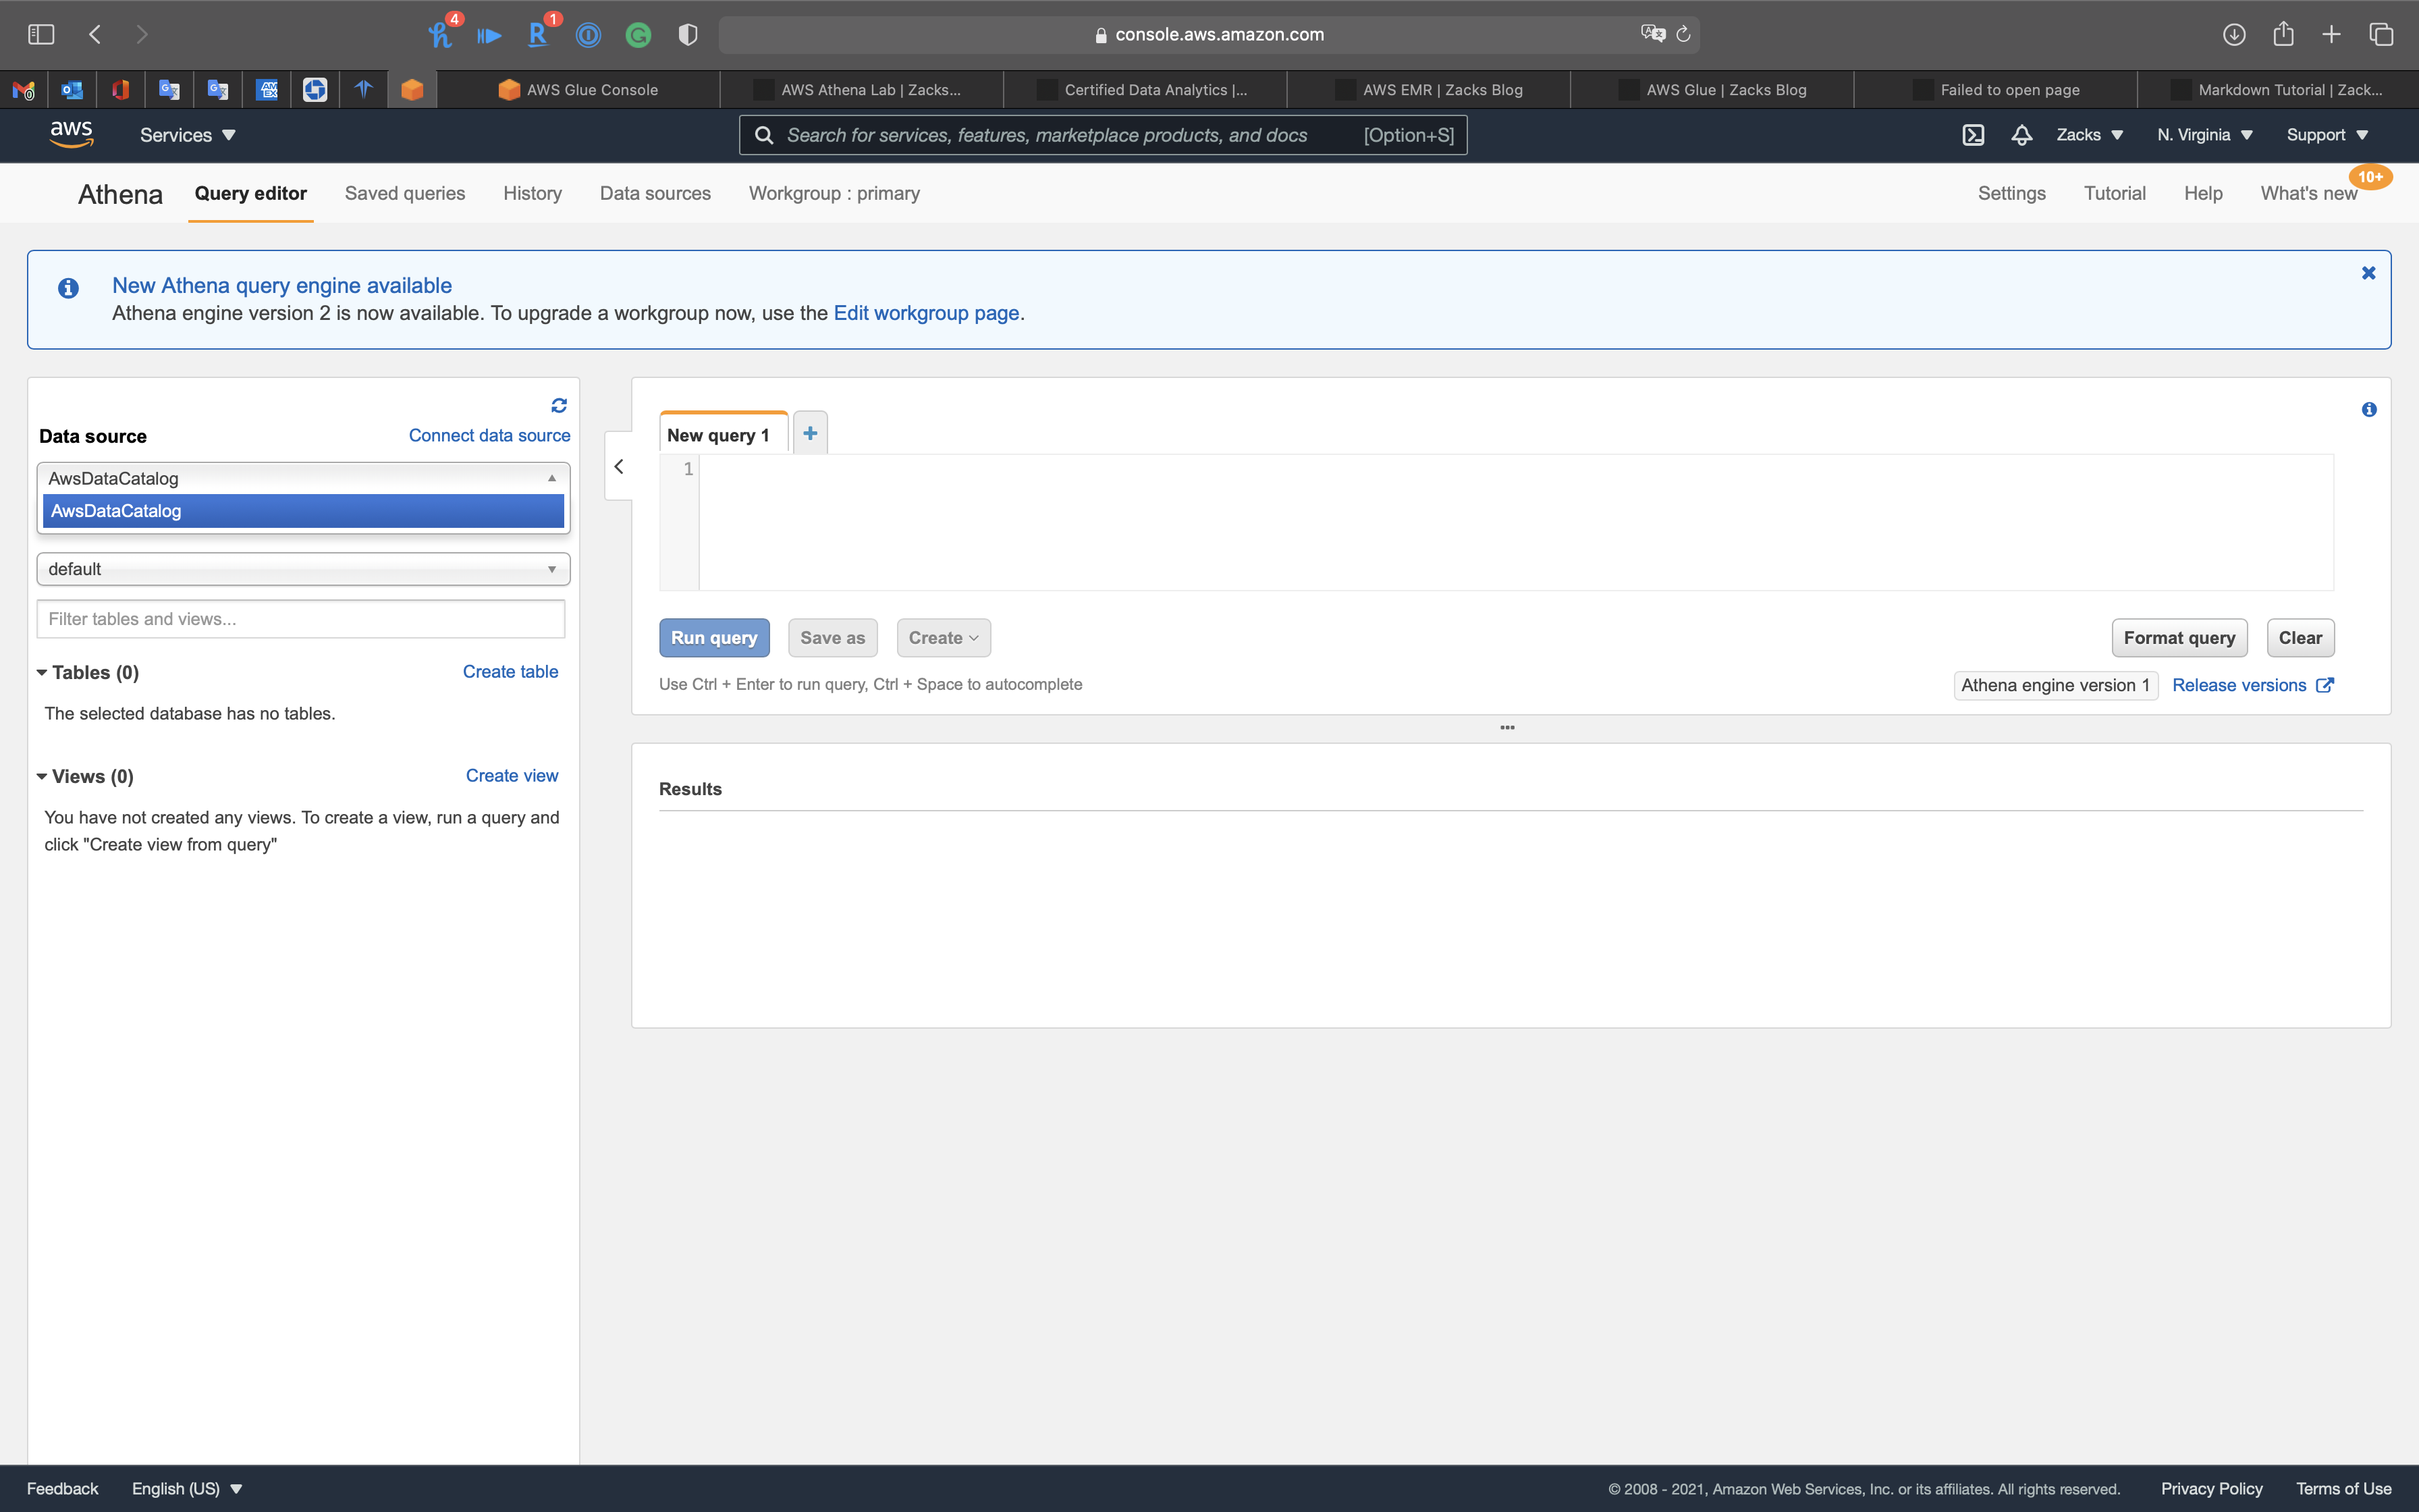Click query editor info icon
This screenshot has height=1512, width=2419.
click(2368, 410)
